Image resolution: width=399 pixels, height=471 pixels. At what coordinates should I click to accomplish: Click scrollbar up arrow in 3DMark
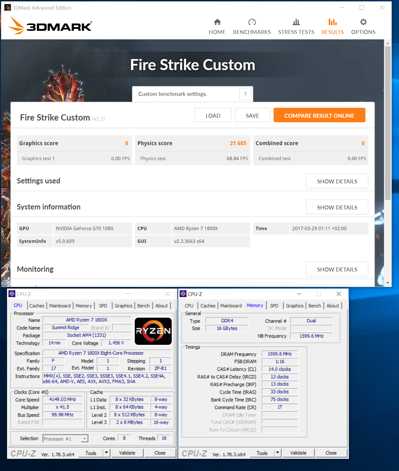click(388, 43)
